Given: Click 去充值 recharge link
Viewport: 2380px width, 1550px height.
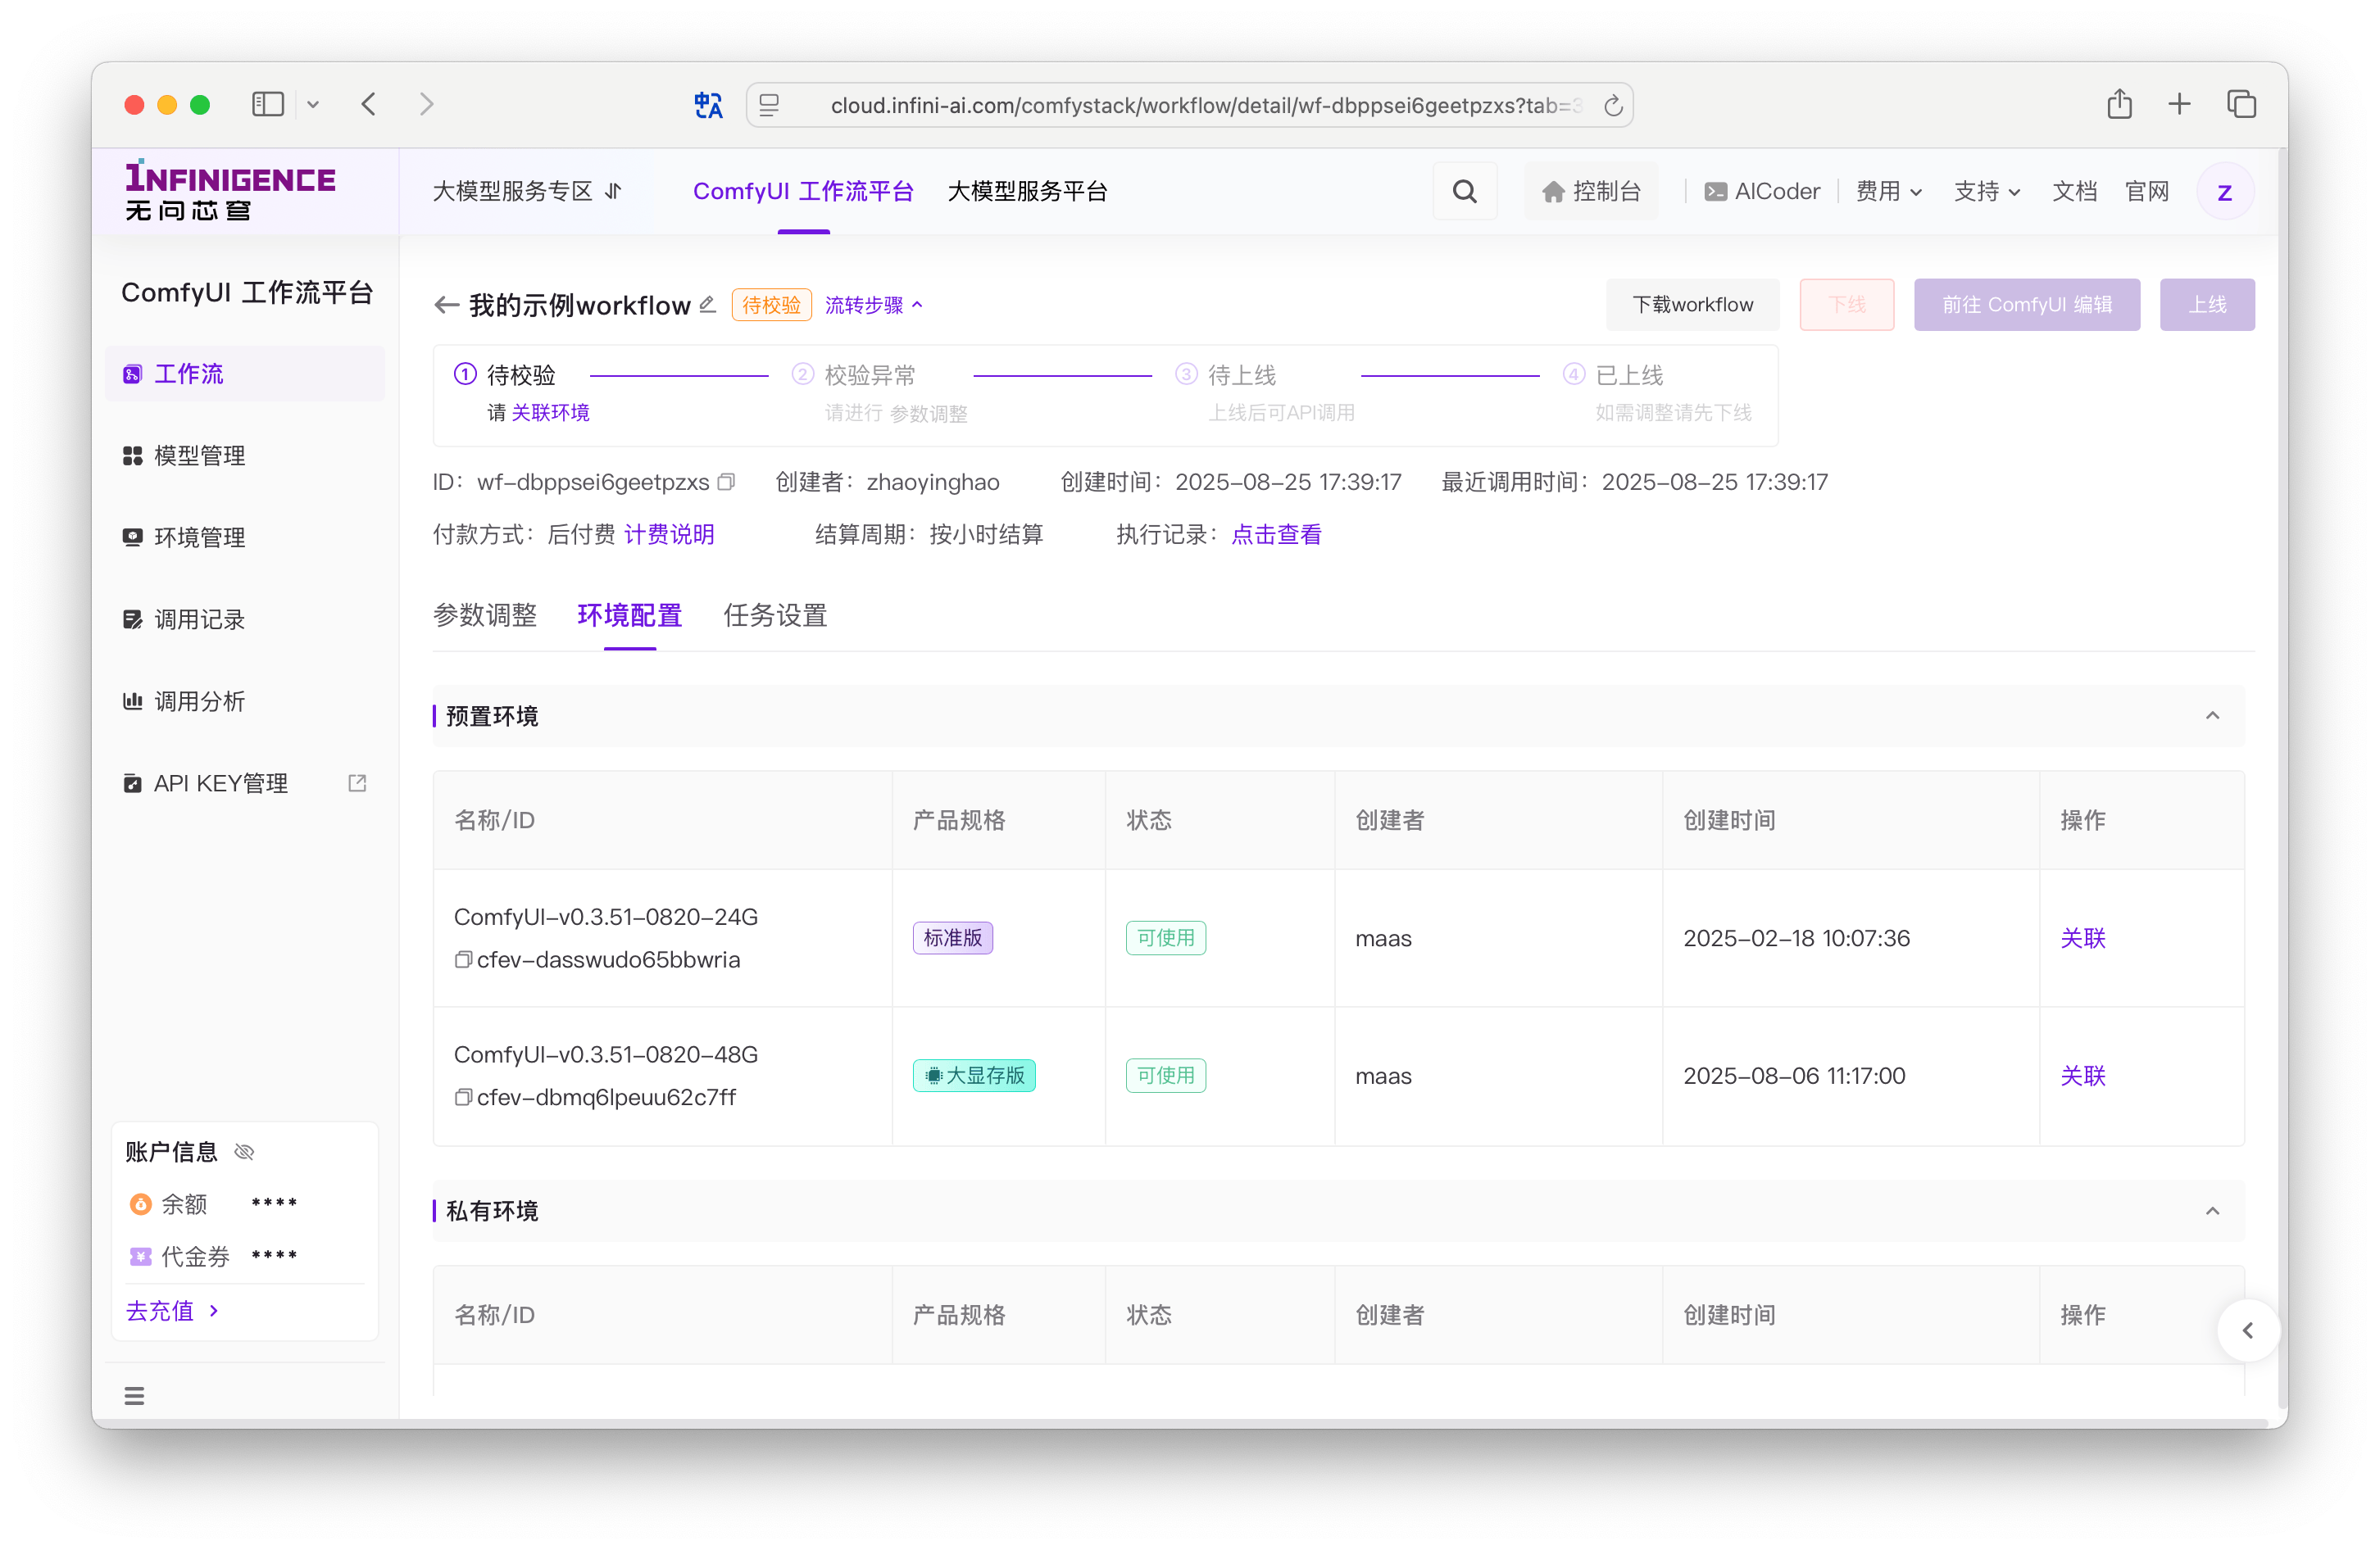Looking at the screenshot, I should coord(172,1310).
